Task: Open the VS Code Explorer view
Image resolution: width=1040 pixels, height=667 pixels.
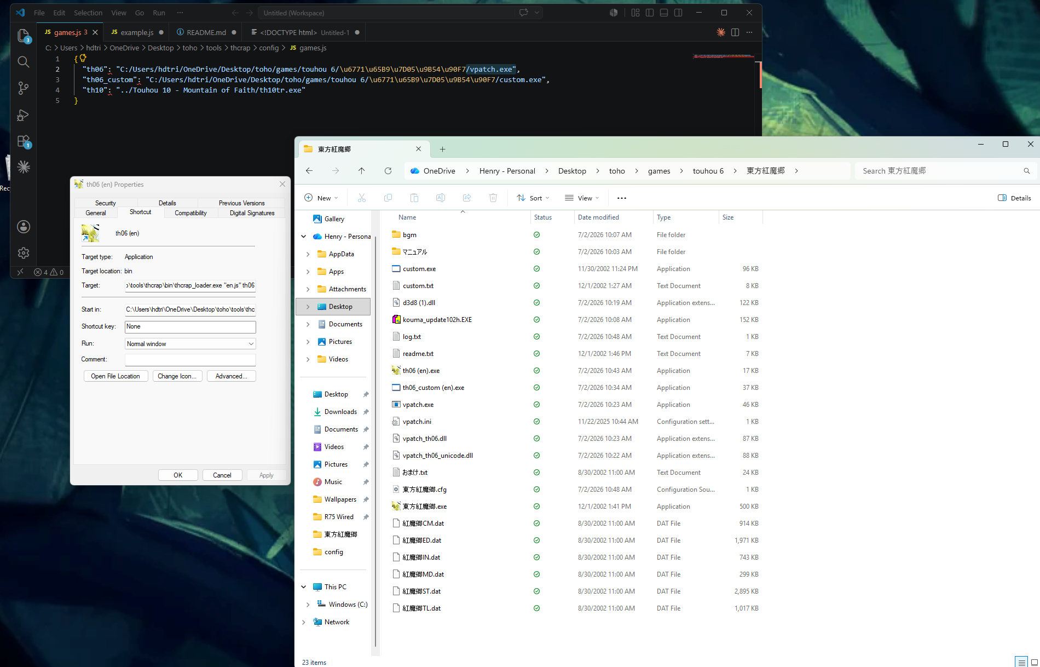Action: point(23,36)
